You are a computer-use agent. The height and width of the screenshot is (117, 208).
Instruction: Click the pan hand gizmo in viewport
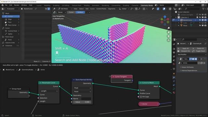click(x=168, y=32)
